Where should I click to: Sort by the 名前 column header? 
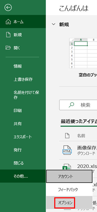tap(81, 136)
